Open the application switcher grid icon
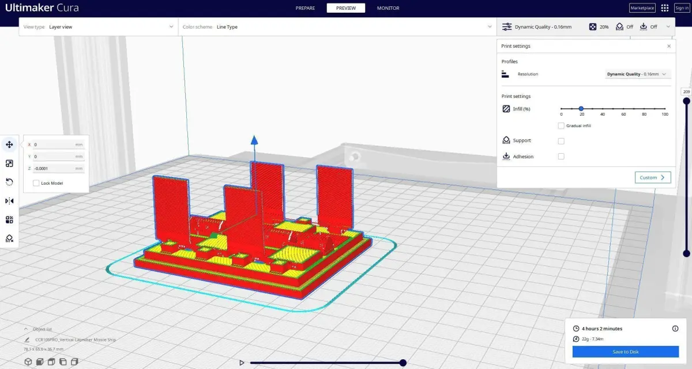Screen dimensions: 692x369 point(665,8)
